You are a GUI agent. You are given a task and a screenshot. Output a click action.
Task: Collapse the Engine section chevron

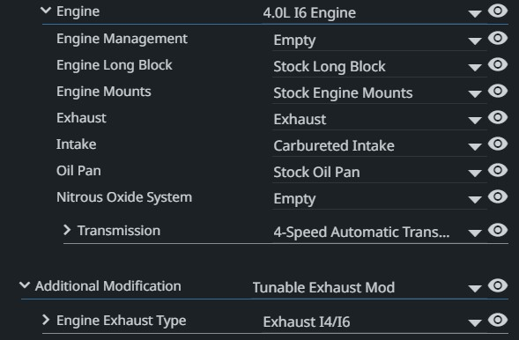tap(46, 11)
